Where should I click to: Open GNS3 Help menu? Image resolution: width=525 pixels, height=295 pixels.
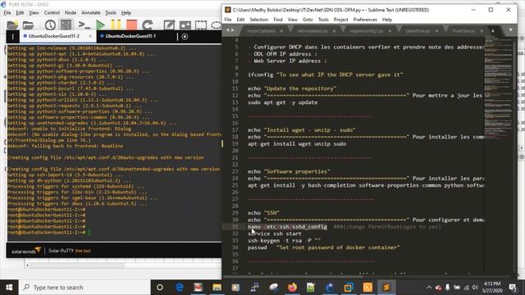tap(126, 13)
